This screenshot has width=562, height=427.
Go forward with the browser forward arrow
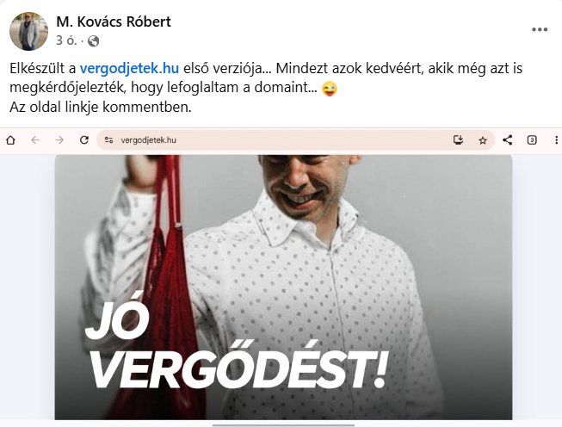[x=59, y=139]
